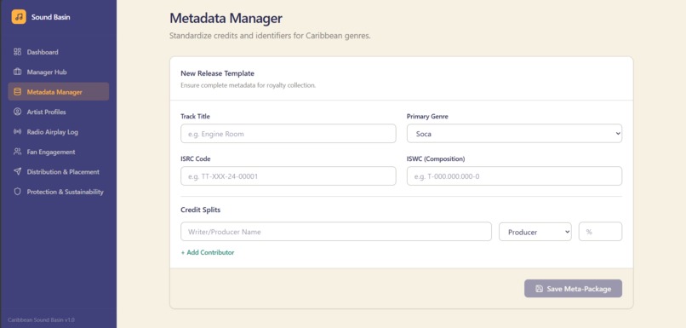Click the ISRC Code field label
Screen dimensions: 686x328
click(x=196, y=159)
